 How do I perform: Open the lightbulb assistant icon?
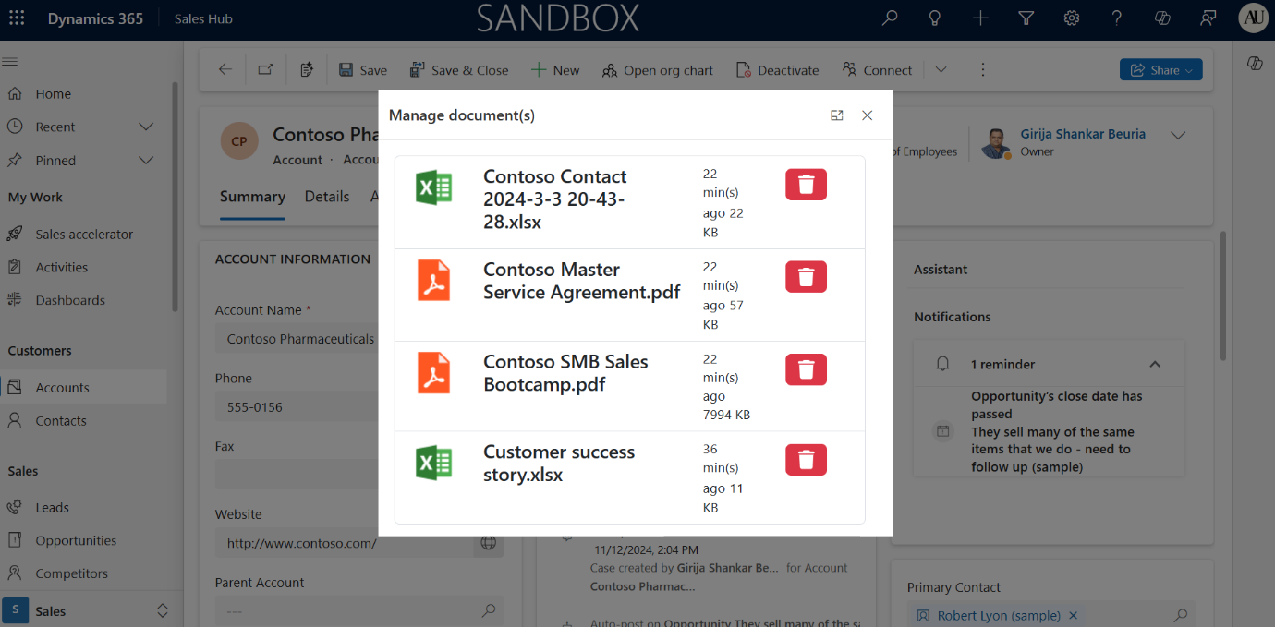coord(935,18)
